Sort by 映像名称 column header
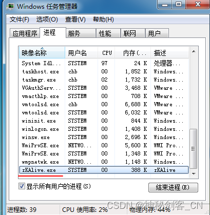This screenshot has height=215, width=210. 42,53
